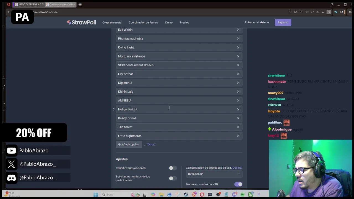Delete the Little nightmares option
The image size is (354, 199).
pyautogui.click(x=238, y=136)
